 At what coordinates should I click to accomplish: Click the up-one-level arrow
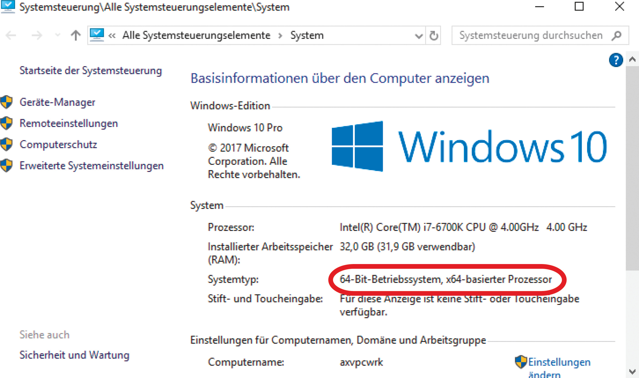(76, 36)
